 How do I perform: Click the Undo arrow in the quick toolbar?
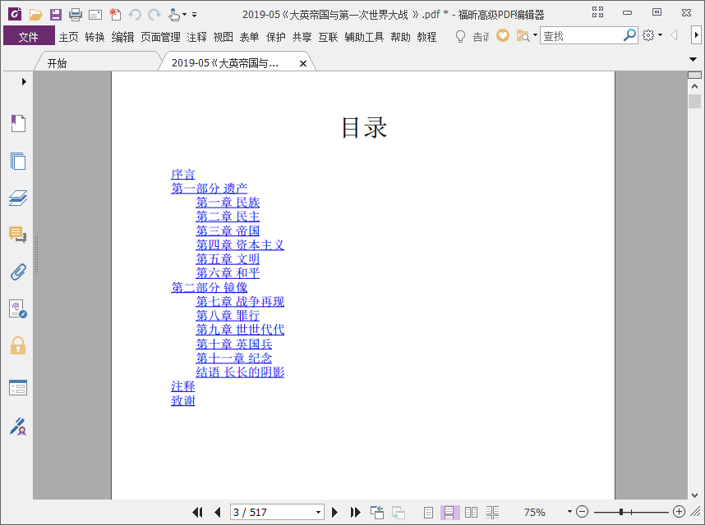pos(135,15)
